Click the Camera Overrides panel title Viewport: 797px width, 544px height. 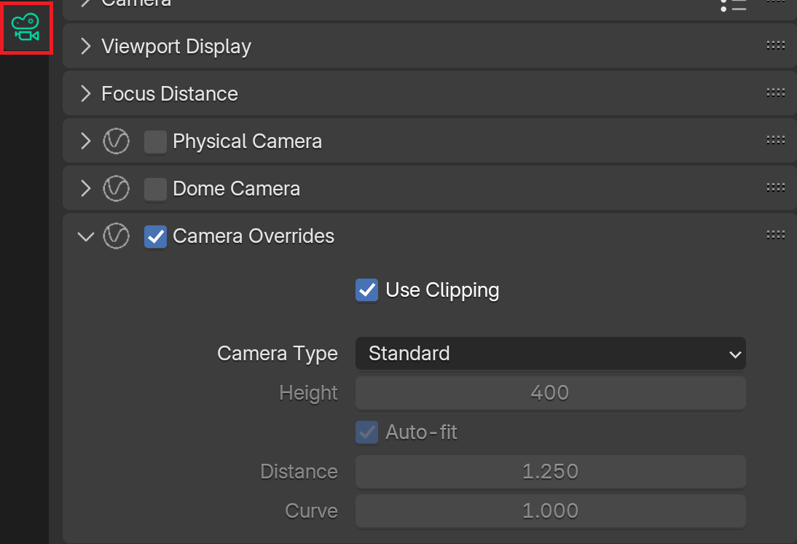click(x=254, y=236)
